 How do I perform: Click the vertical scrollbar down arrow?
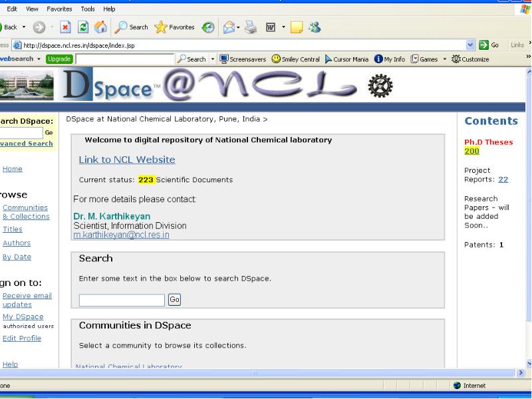click(529, 363)
